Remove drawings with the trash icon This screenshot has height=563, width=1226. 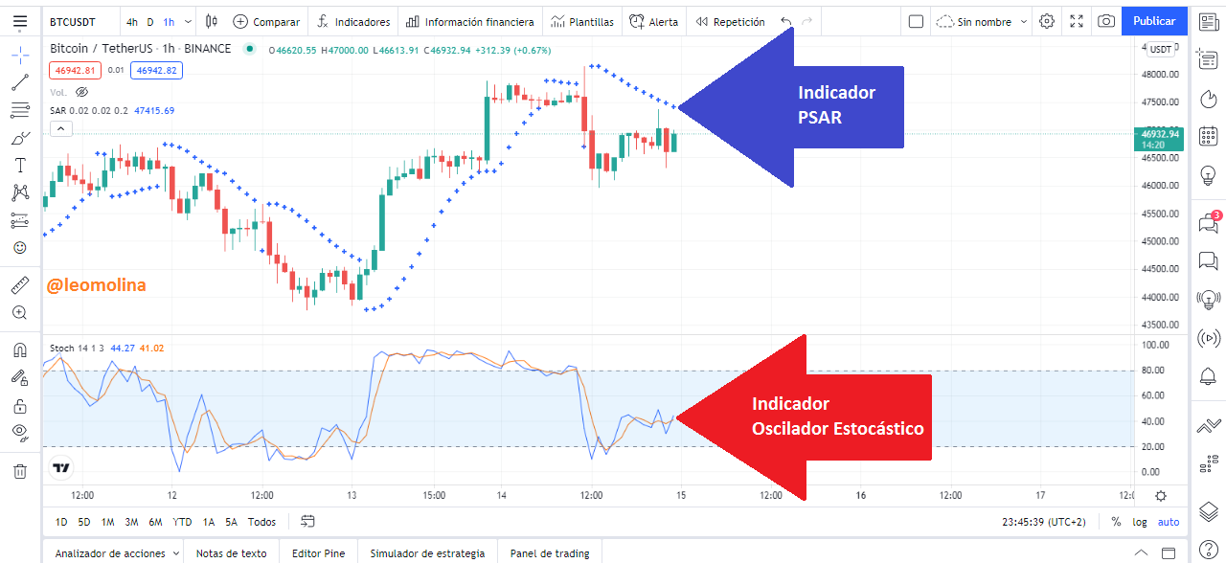point(20,470)
